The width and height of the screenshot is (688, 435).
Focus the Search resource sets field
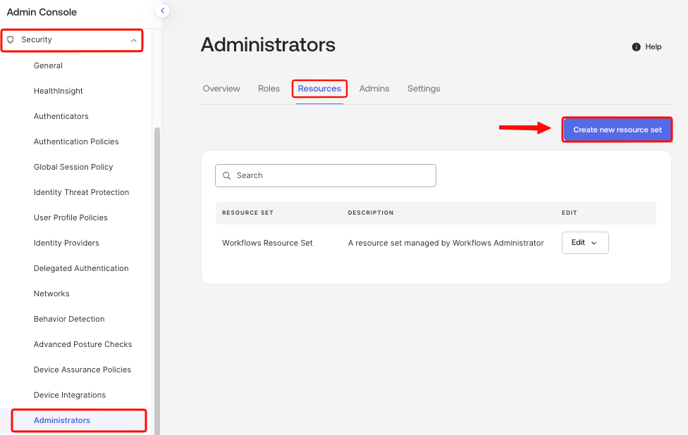coord(326,176)
